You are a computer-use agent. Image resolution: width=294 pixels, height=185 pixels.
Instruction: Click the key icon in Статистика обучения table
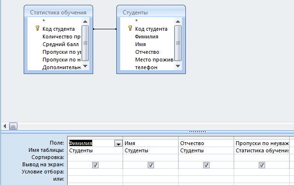[37, 28]
